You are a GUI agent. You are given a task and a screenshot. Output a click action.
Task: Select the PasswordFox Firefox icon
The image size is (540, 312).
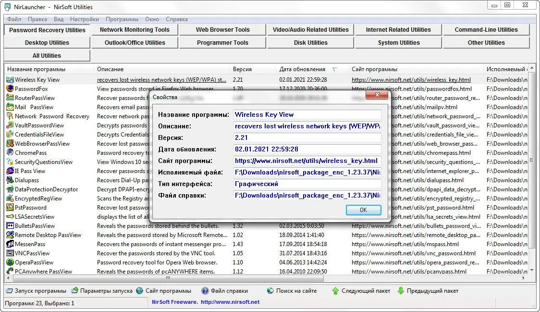(x=10, y=88)
